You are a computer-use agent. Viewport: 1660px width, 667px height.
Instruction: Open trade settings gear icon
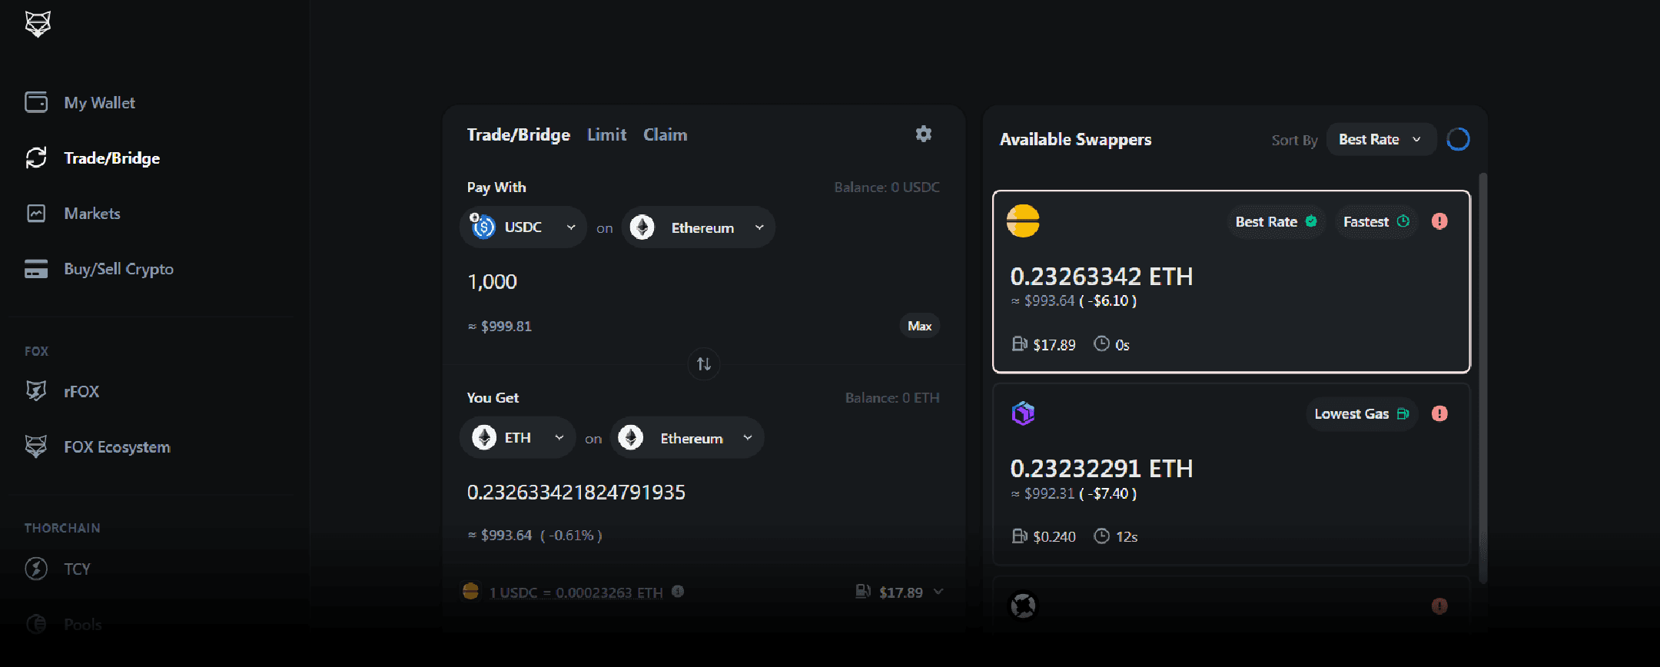click(x=923, y=134)
